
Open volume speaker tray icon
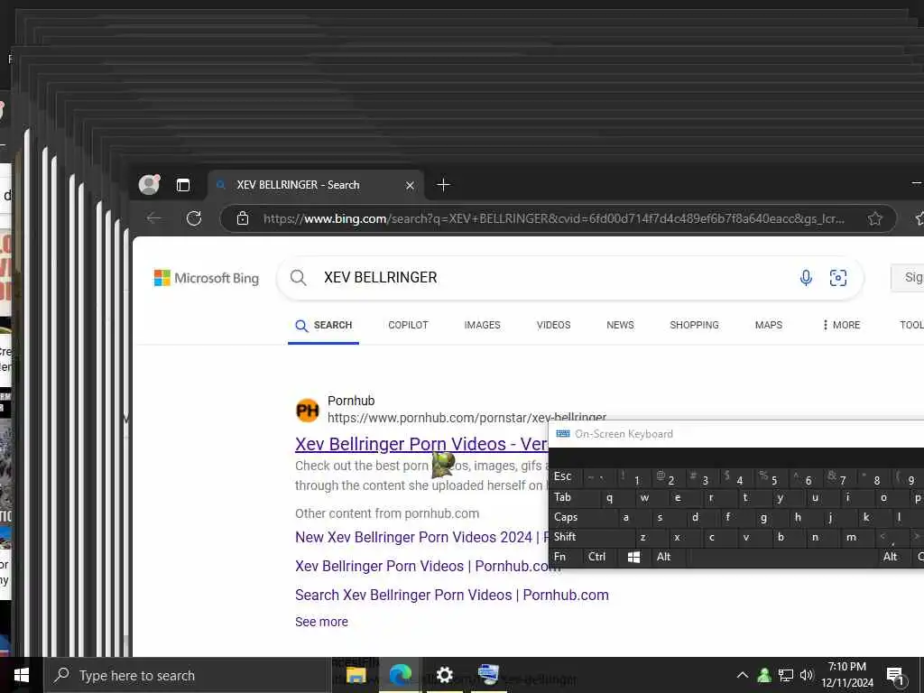coord(807,675)
